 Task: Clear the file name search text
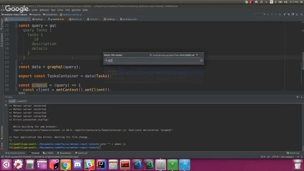click(x=201, y=60)
